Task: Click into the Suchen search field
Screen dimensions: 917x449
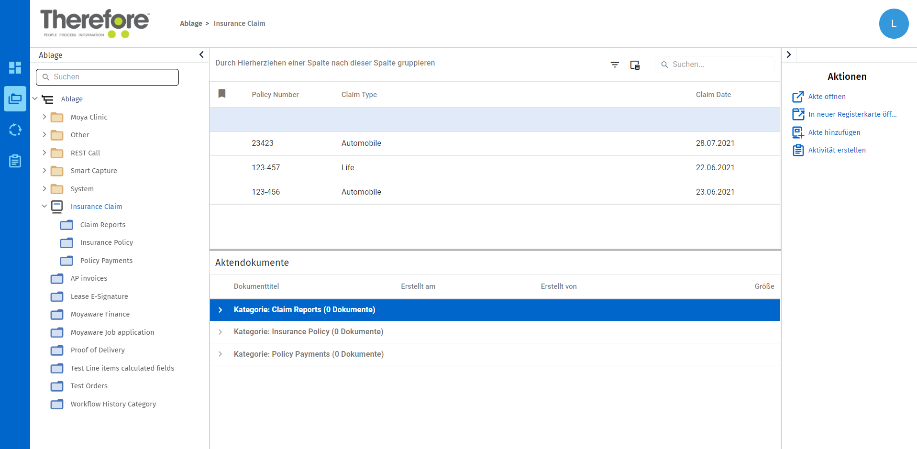Action: coord(107,77)
